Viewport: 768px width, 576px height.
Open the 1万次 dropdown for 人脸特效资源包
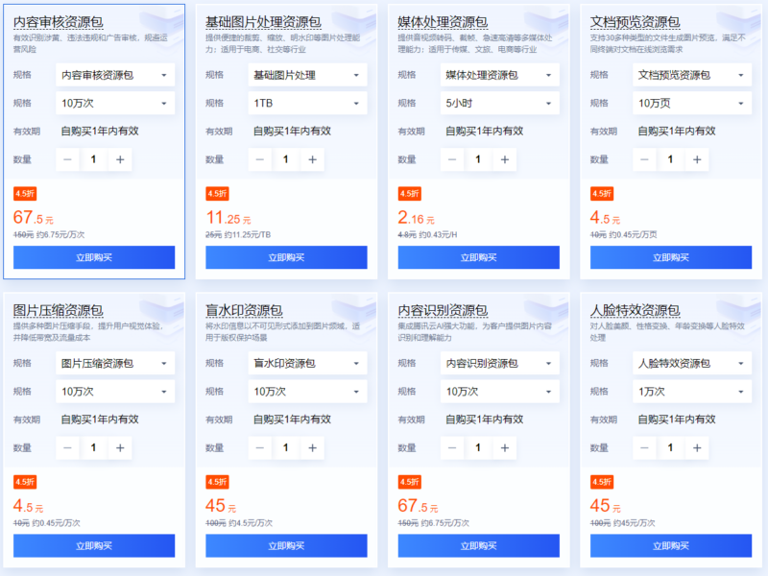691,391
